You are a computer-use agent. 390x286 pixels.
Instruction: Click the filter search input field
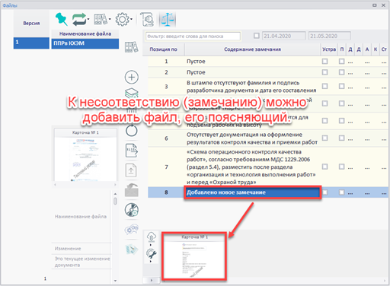[x=193, y=37]
